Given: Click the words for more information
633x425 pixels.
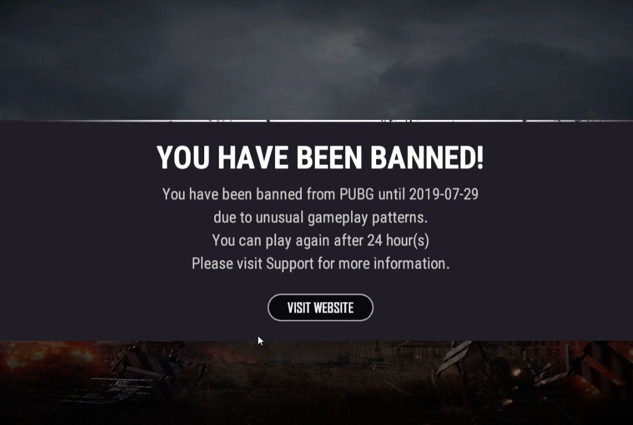Looking at the screenshot, I should click(384, 264).
